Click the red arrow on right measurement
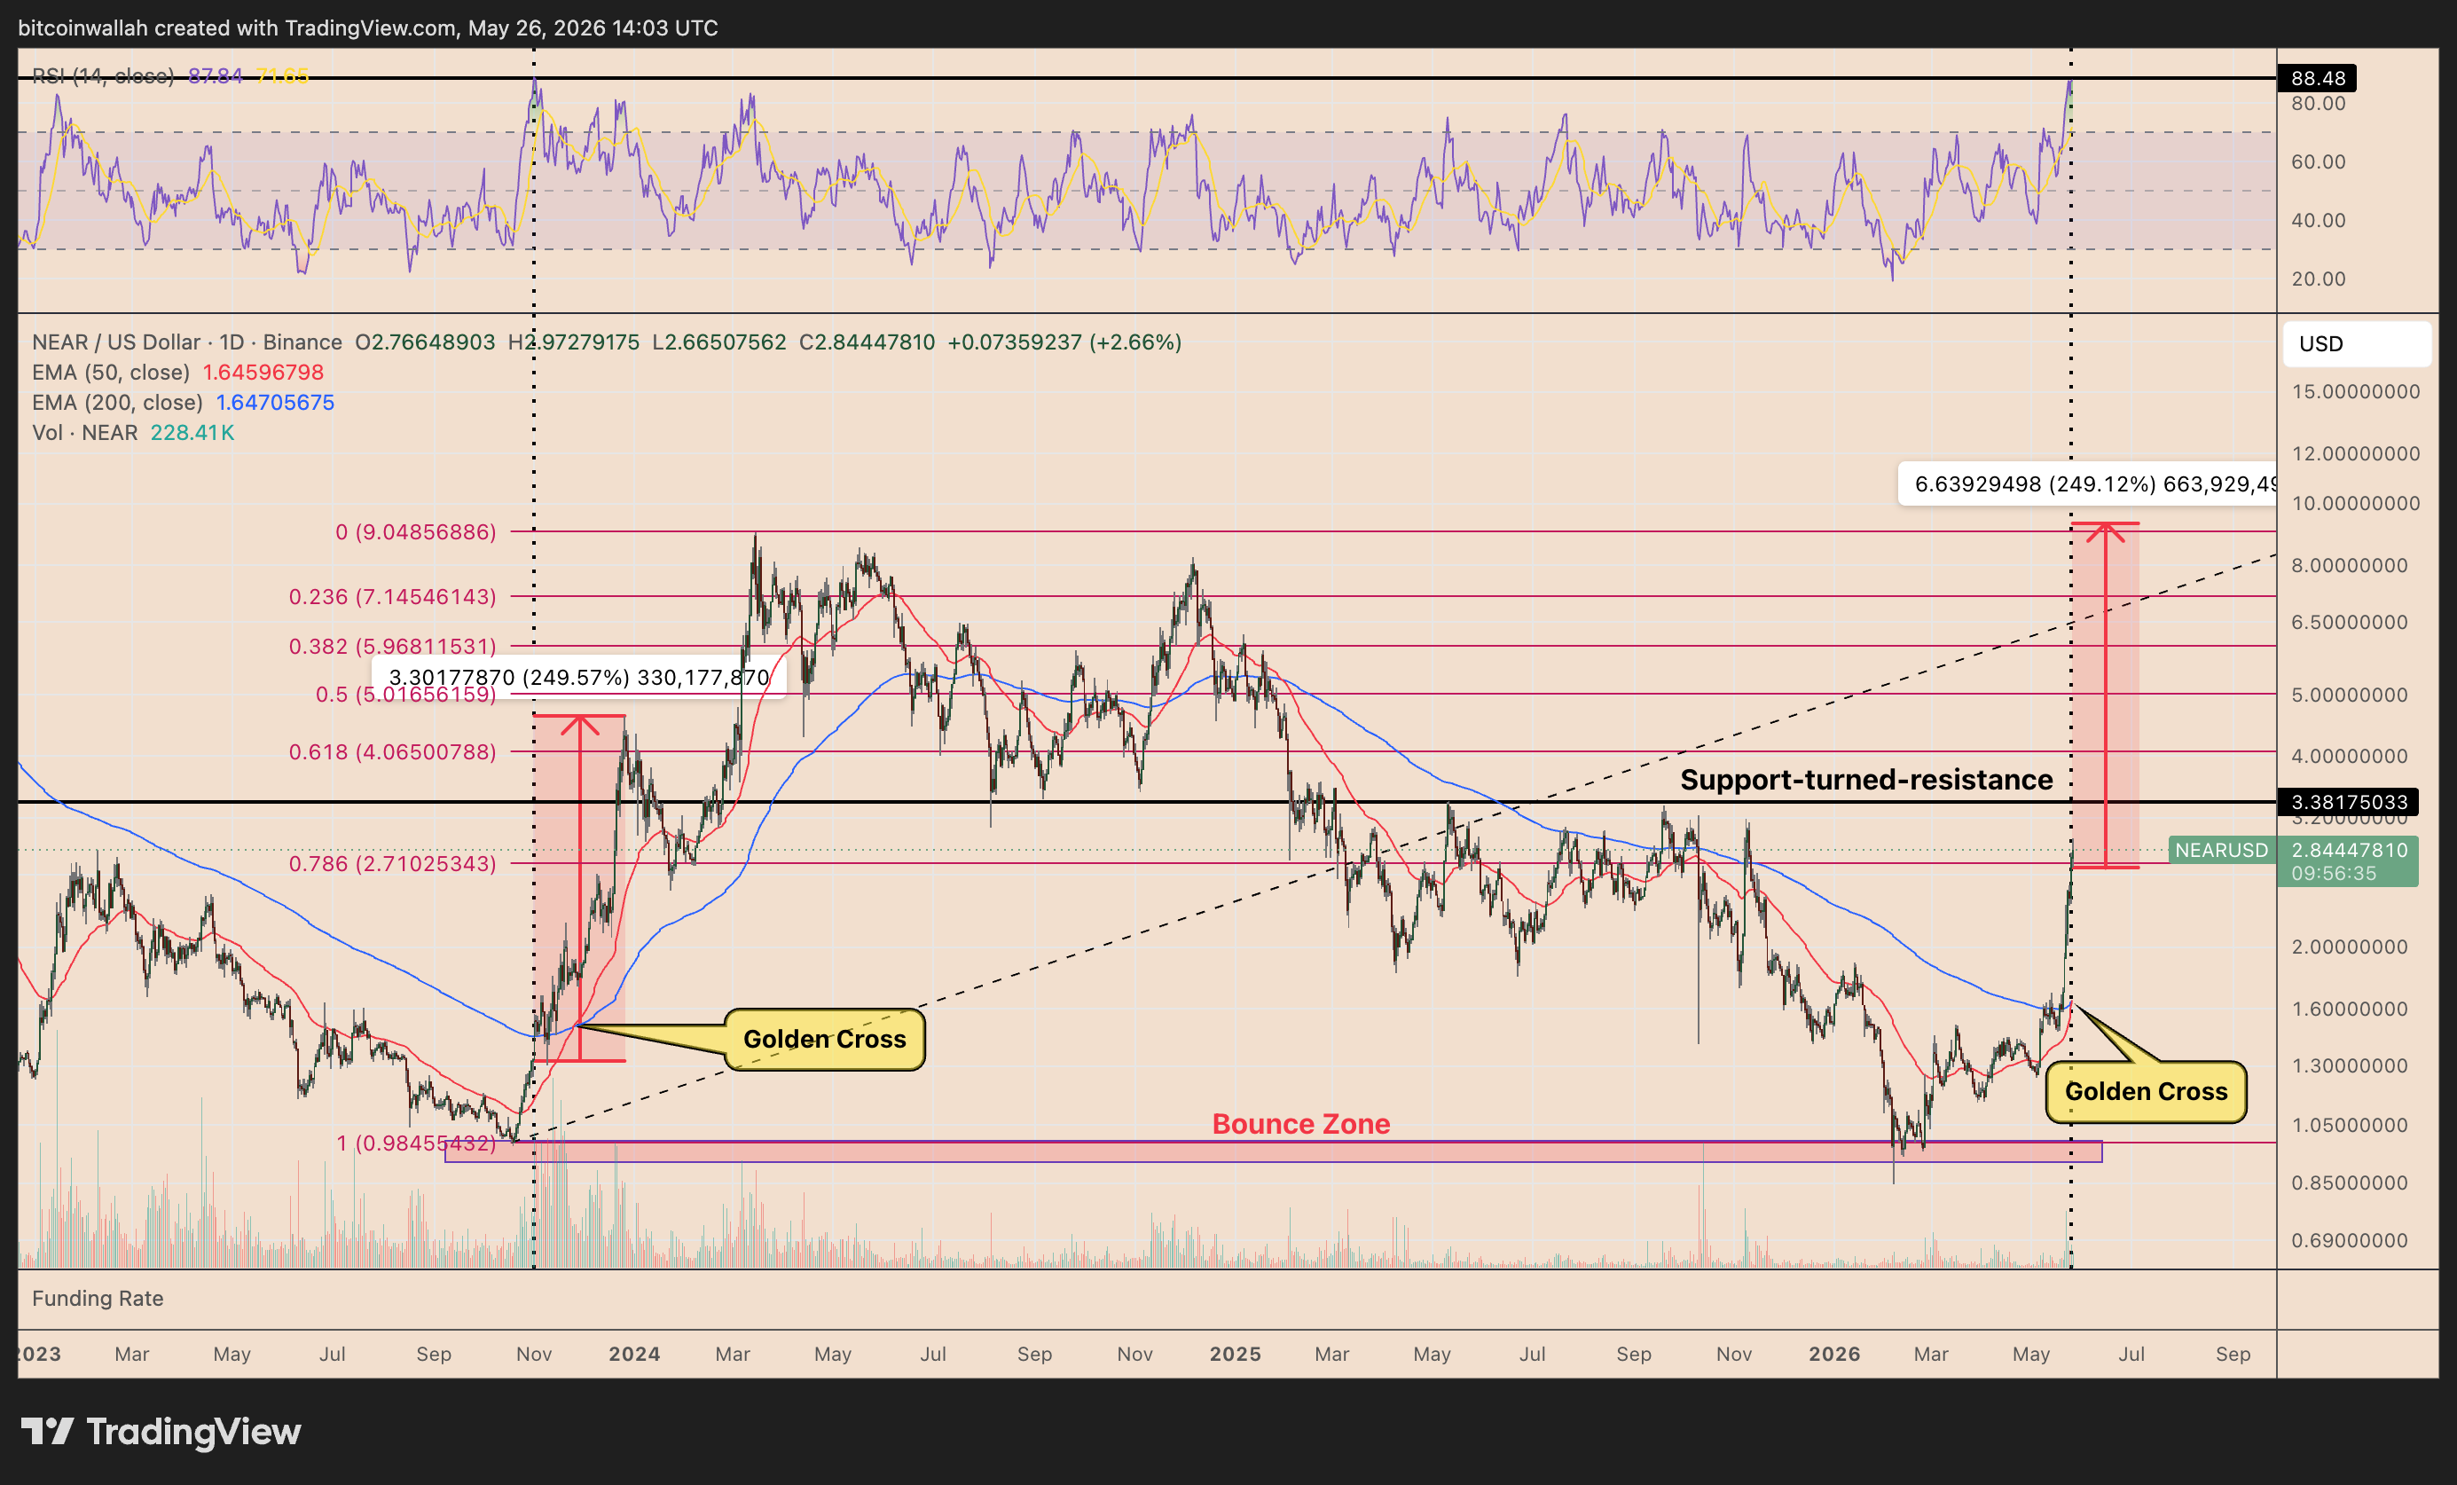2457x1485 pixels. tap(2105, 694)
